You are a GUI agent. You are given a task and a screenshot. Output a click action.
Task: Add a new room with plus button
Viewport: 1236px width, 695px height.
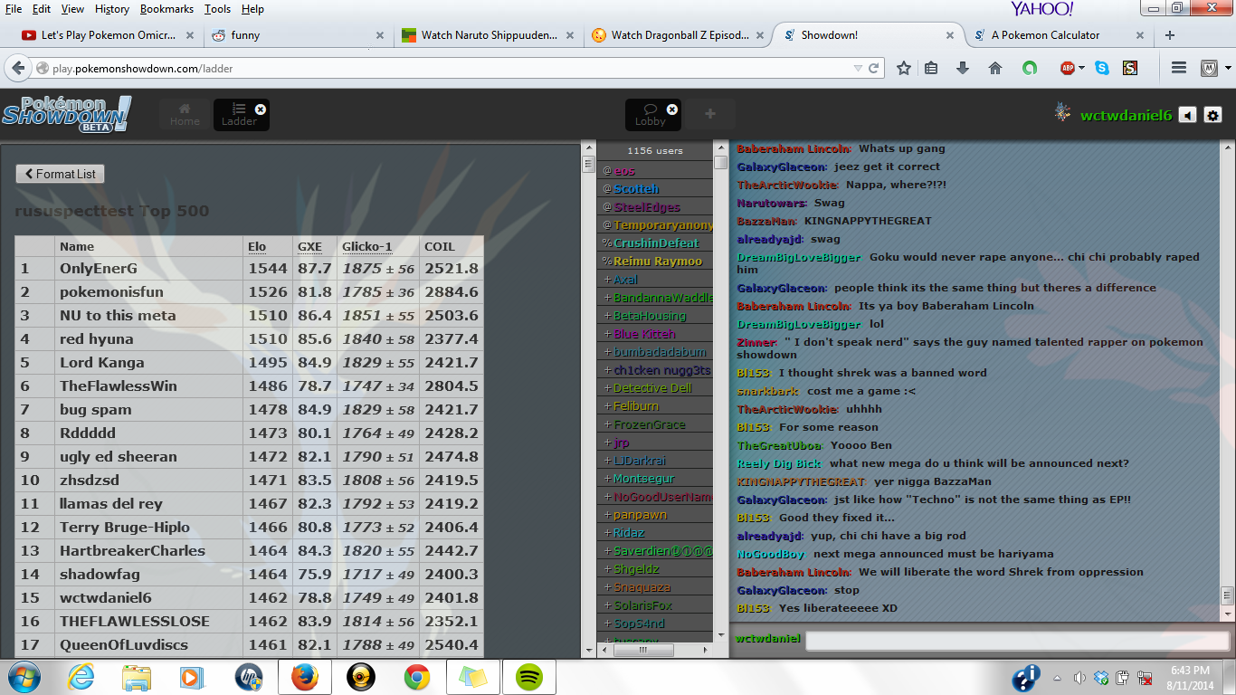pos(709,114)
